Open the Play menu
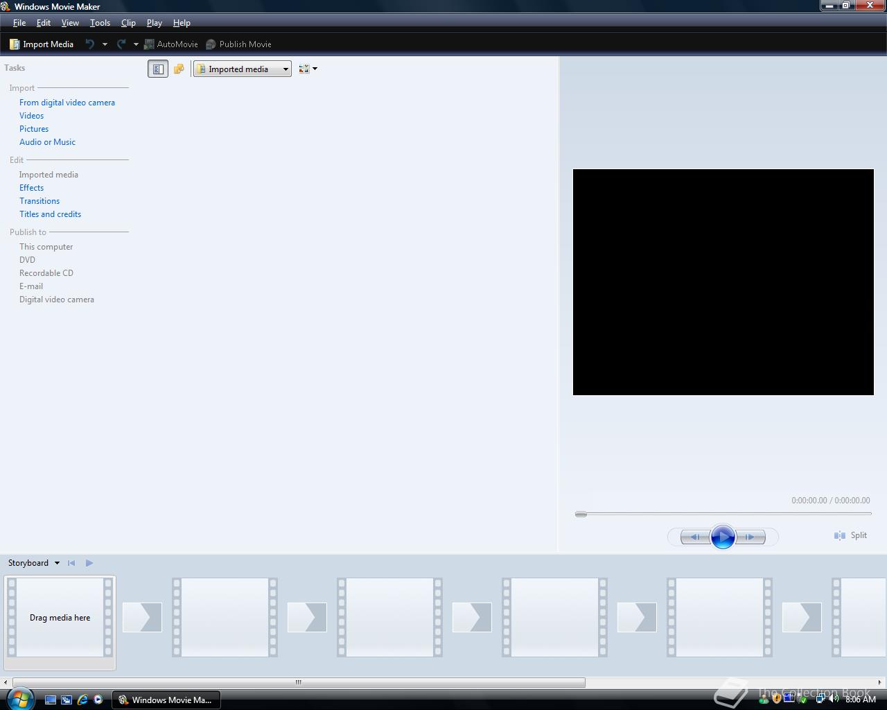Screen dimensions: 887x710 coord(154,23)
